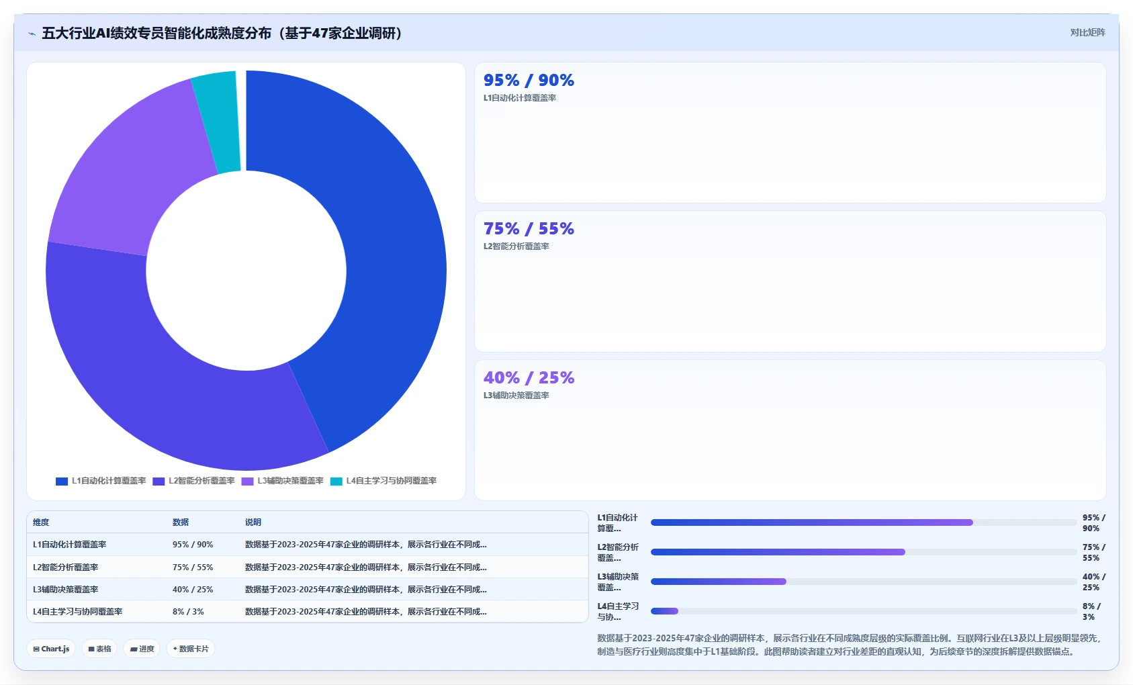Click the 8% / 3% cell in the table
Screen dimensions: 1133x685
pyautogui.click(x=188, y=612)
